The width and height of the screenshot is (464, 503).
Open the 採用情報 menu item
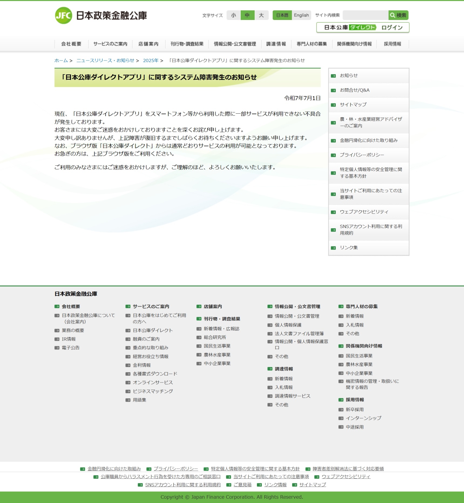392,44
